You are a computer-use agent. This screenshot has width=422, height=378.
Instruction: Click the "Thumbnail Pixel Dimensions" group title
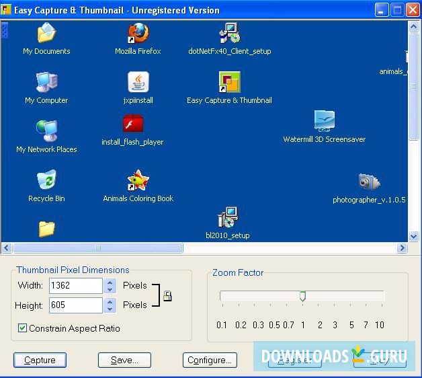(x=73, y=270)
